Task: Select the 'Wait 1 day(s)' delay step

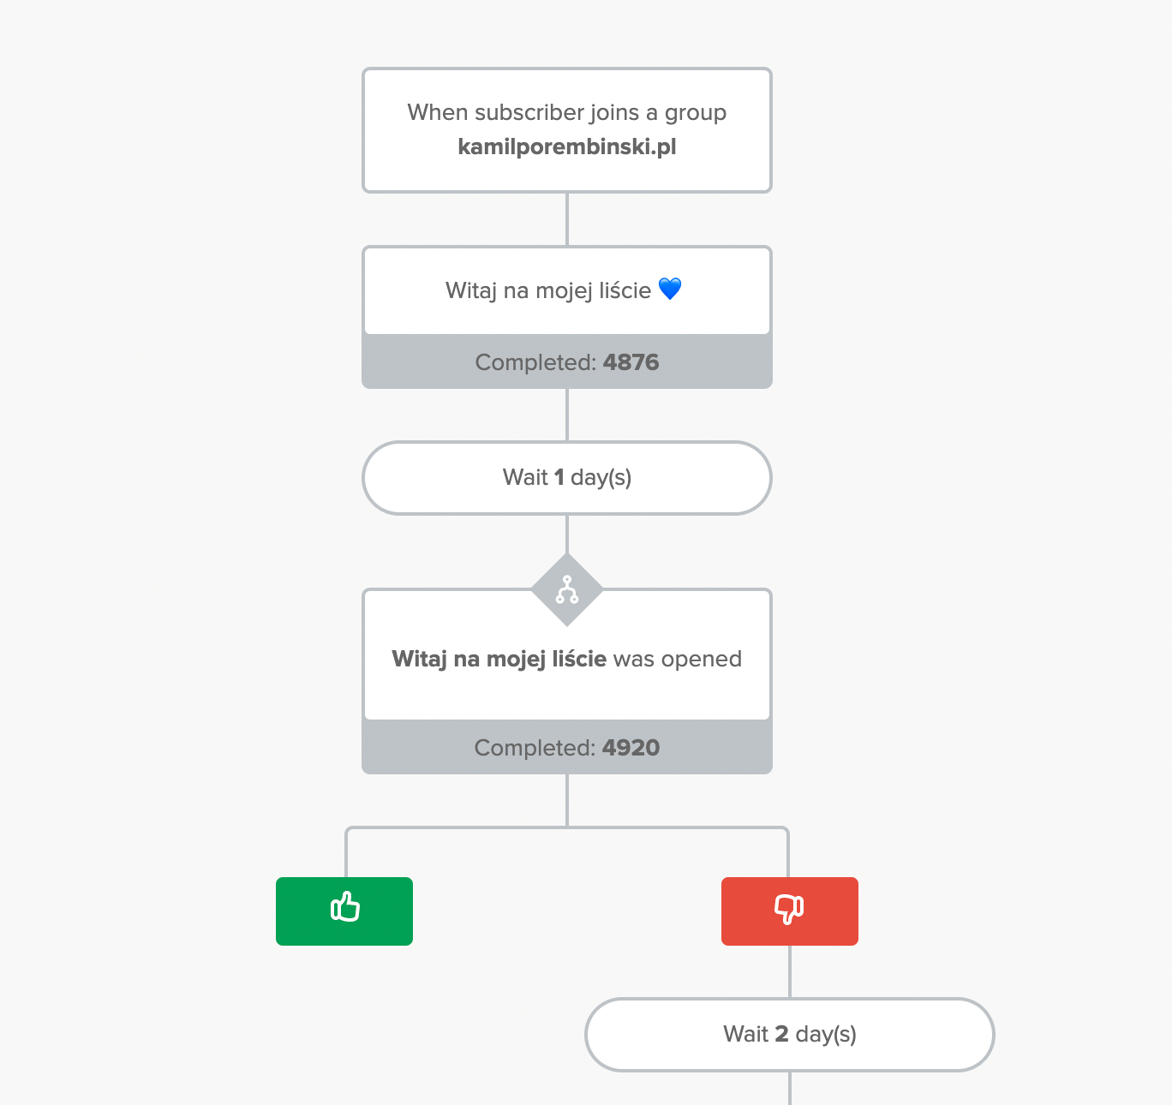Action: [567, 478]
